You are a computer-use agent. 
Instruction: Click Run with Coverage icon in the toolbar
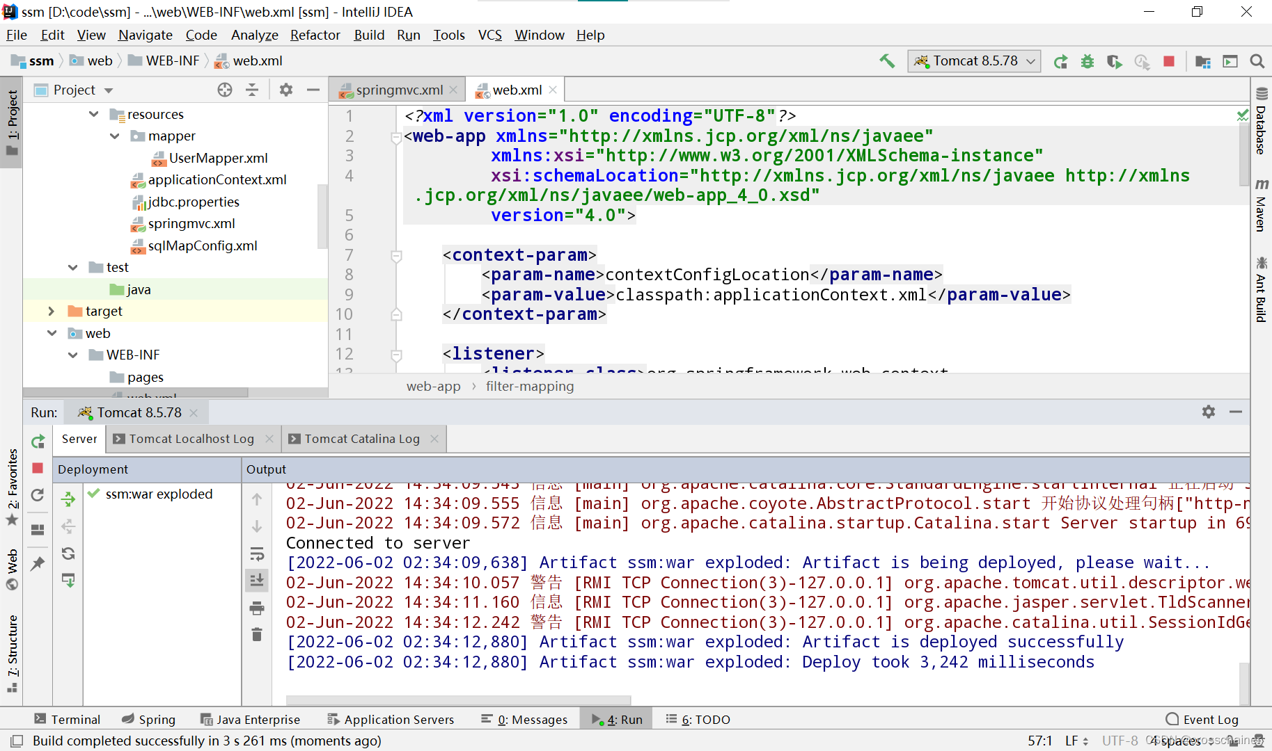point(1115,61)
